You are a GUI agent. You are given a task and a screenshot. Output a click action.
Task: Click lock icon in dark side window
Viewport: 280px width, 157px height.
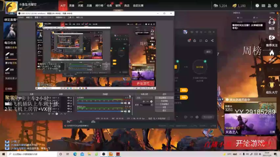pyautogui.click(x=195, y=40)
